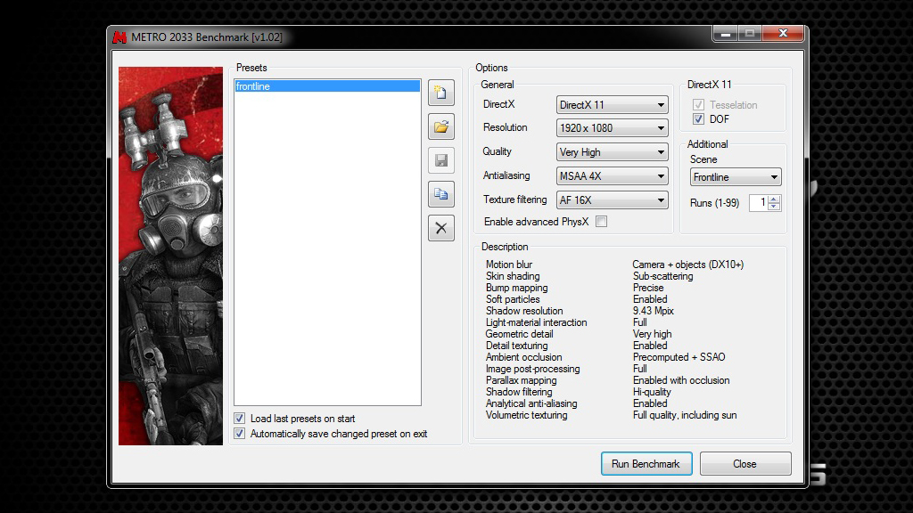
Task: Decrease Runs with the down arrow
Action: click(774, 207)
